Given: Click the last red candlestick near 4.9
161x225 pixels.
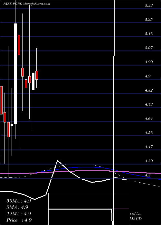Looking at the screenshot, I should pyautogui.click(x=37, y=75).
